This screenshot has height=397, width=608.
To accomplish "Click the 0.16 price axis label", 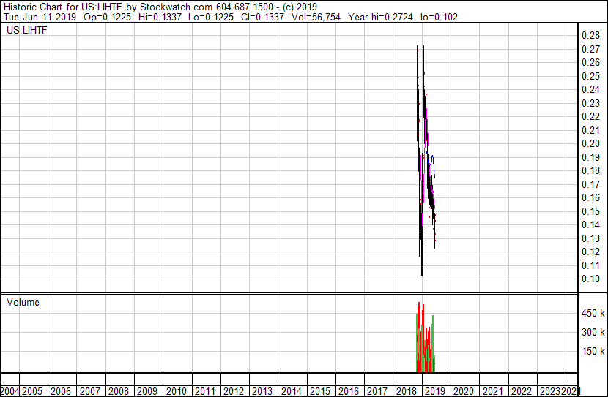I will 591,197.
